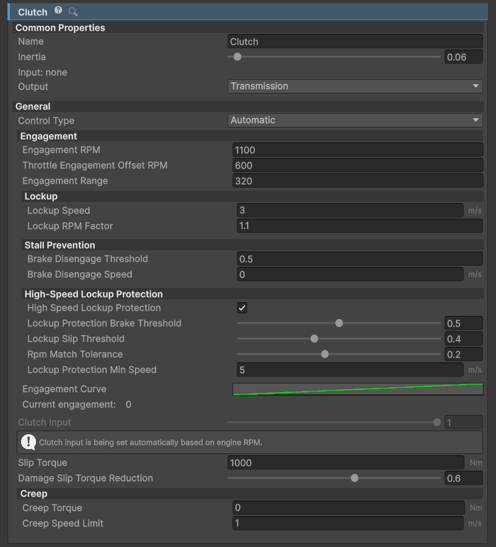496x547 pixels.
Task: Click the Creep section header
Action: click(250, 494)
